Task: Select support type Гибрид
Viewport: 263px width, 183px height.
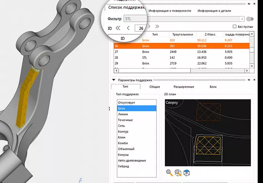Action: click(x=137, y=166)
